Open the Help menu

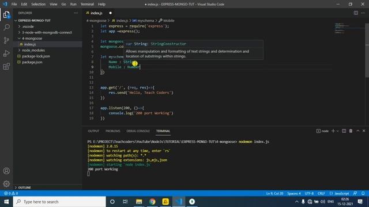click(x=101, y=4)
